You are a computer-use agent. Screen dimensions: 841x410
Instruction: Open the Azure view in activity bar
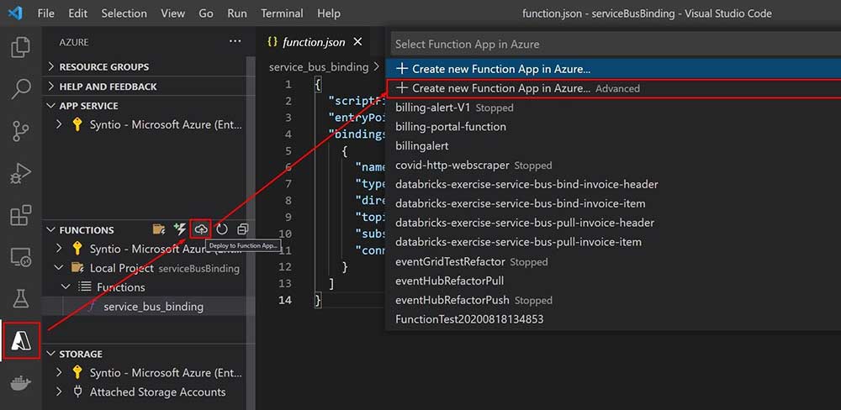[22, 339]
